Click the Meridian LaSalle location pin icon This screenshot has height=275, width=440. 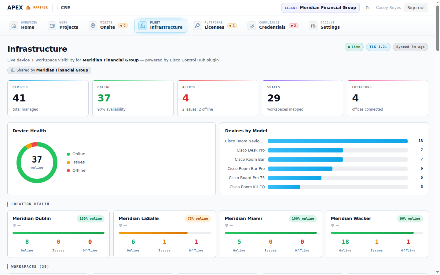click(x=120, y=225)
